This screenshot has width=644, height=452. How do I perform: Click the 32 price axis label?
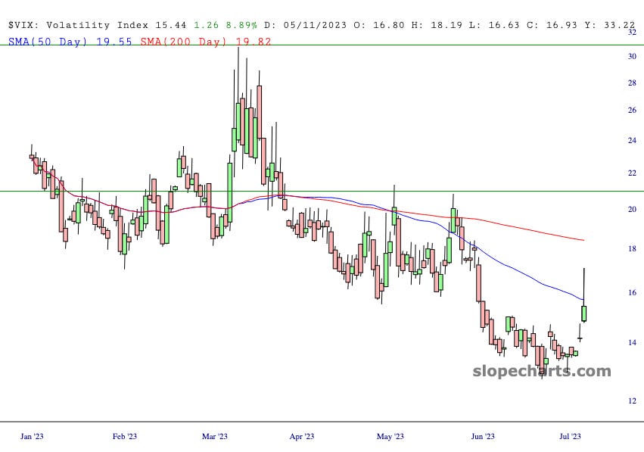[632, 33]
